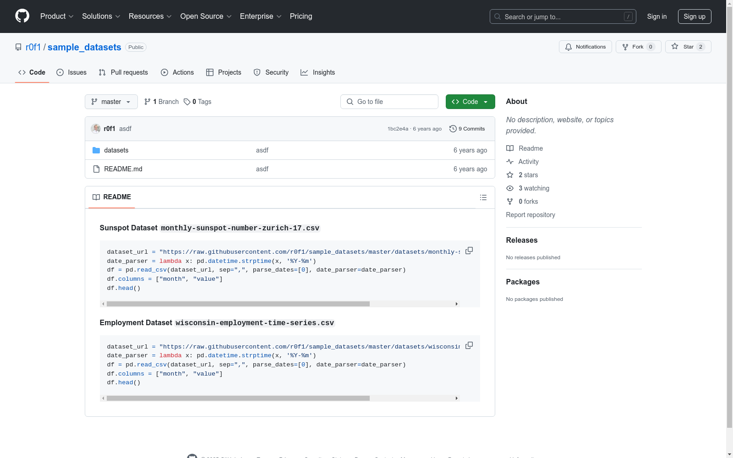Open the latest commit message asdf
733x458 pixels.
(125, 129)
